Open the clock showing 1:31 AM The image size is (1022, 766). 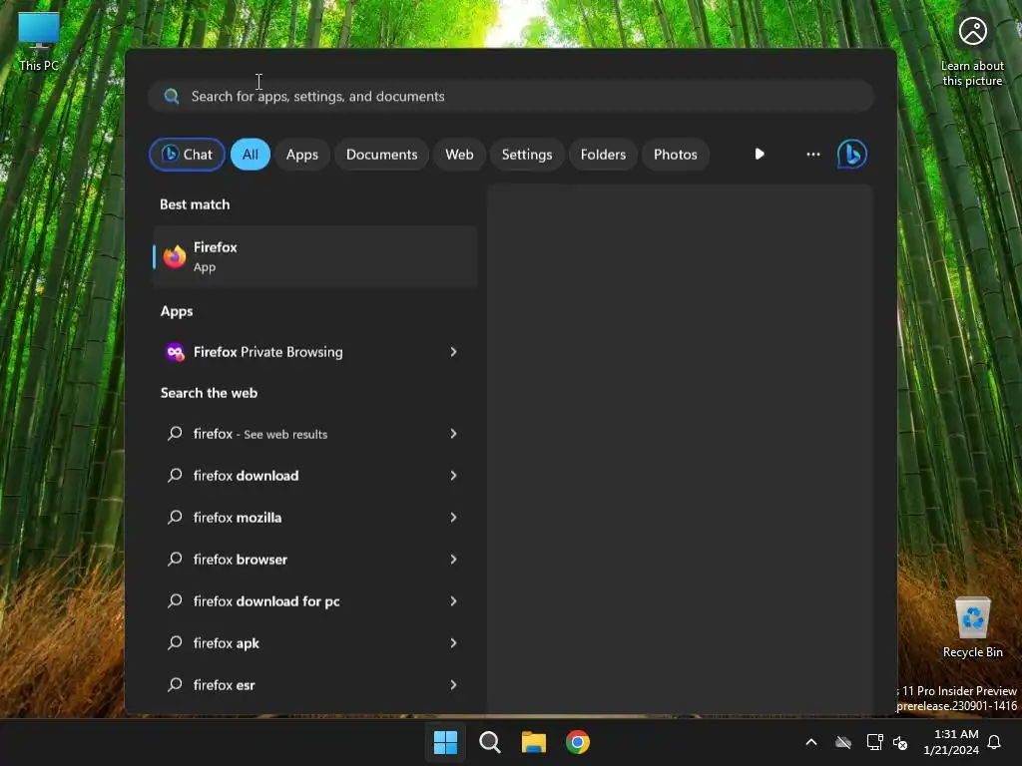[951, 742]
